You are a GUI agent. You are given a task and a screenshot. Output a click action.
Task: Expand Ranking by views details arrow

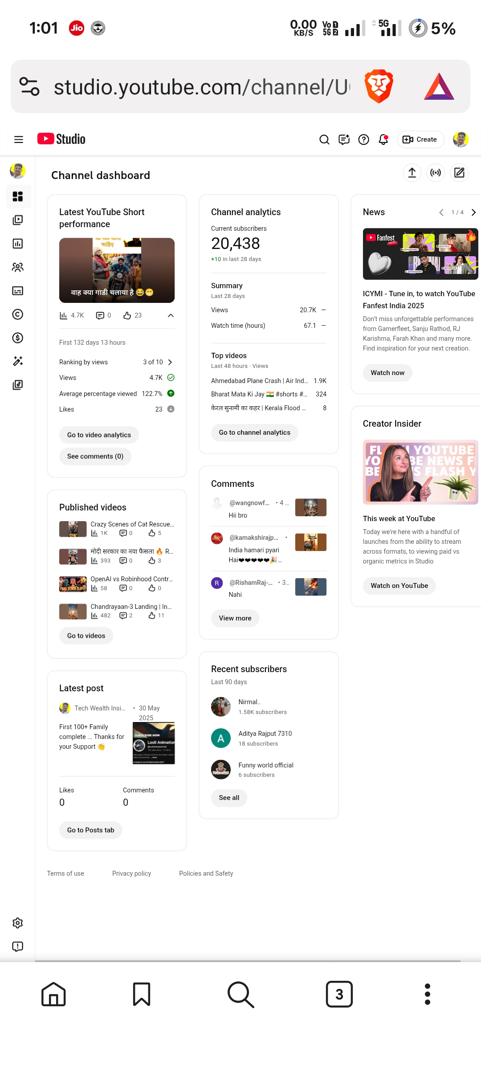pyautogui.click(x=170, y=362)
